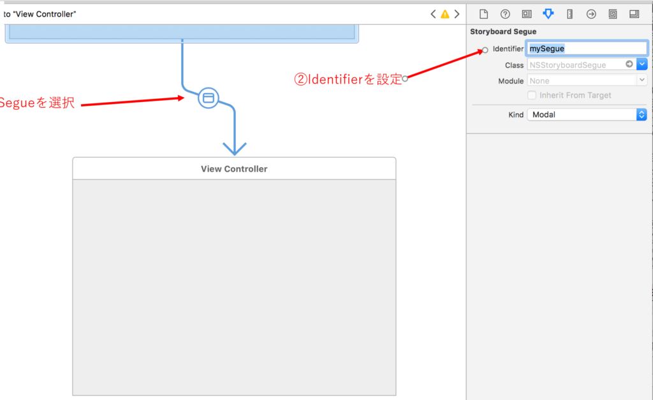Open the Size inspector ruler icon
This screenshot has height=400, width=653.
pos(570,14)
